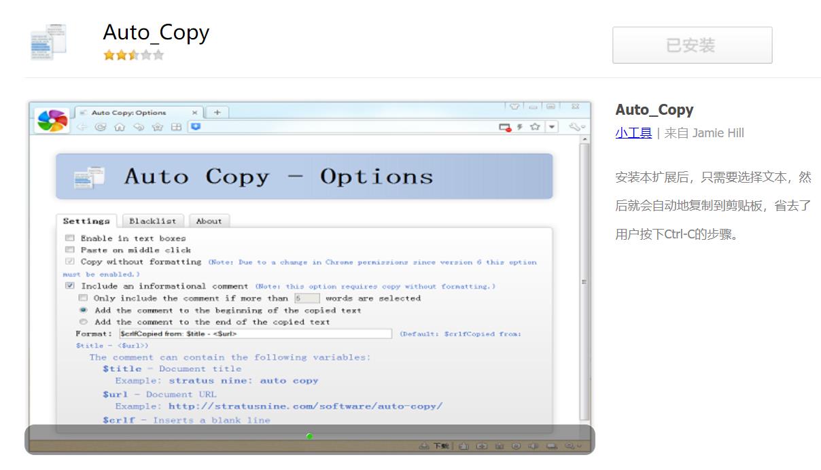Open the address bar dropdown arrow
Viewport: 821px width, 470px height.
coord(552,127)
